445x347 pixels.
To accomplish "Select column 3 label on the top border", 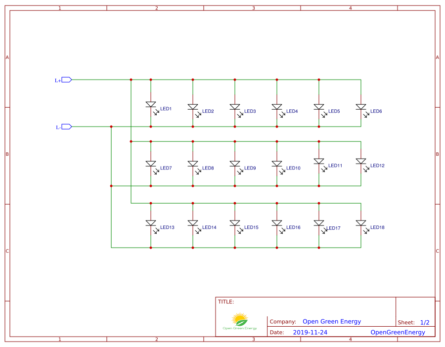I will pyautogui.click(x=253, y=7).
